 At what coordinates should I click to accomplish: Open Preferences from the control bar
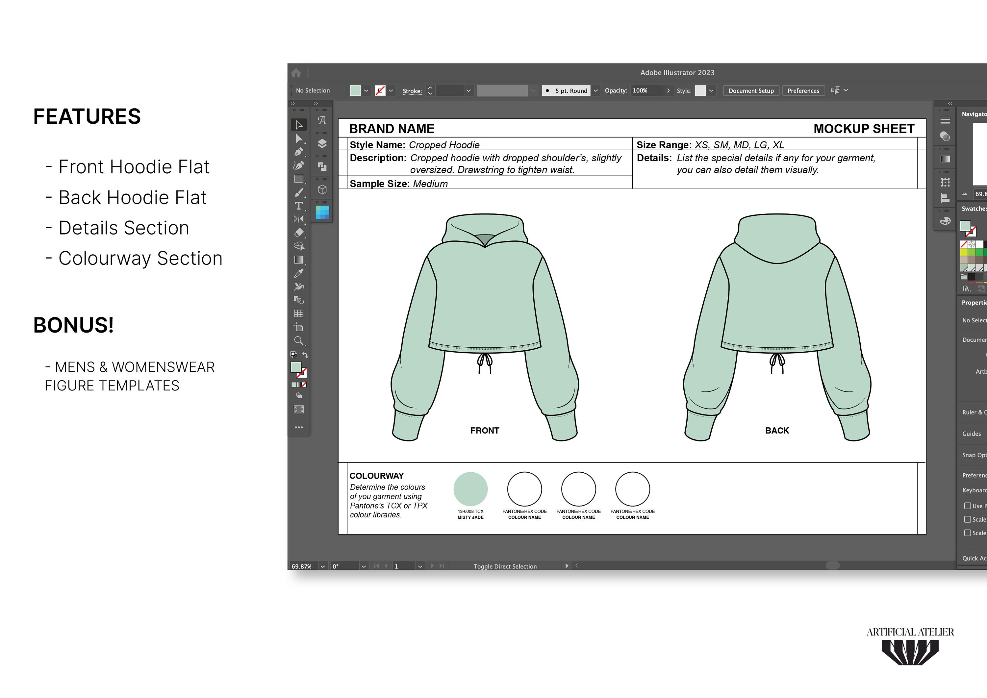tap(803, 91)
